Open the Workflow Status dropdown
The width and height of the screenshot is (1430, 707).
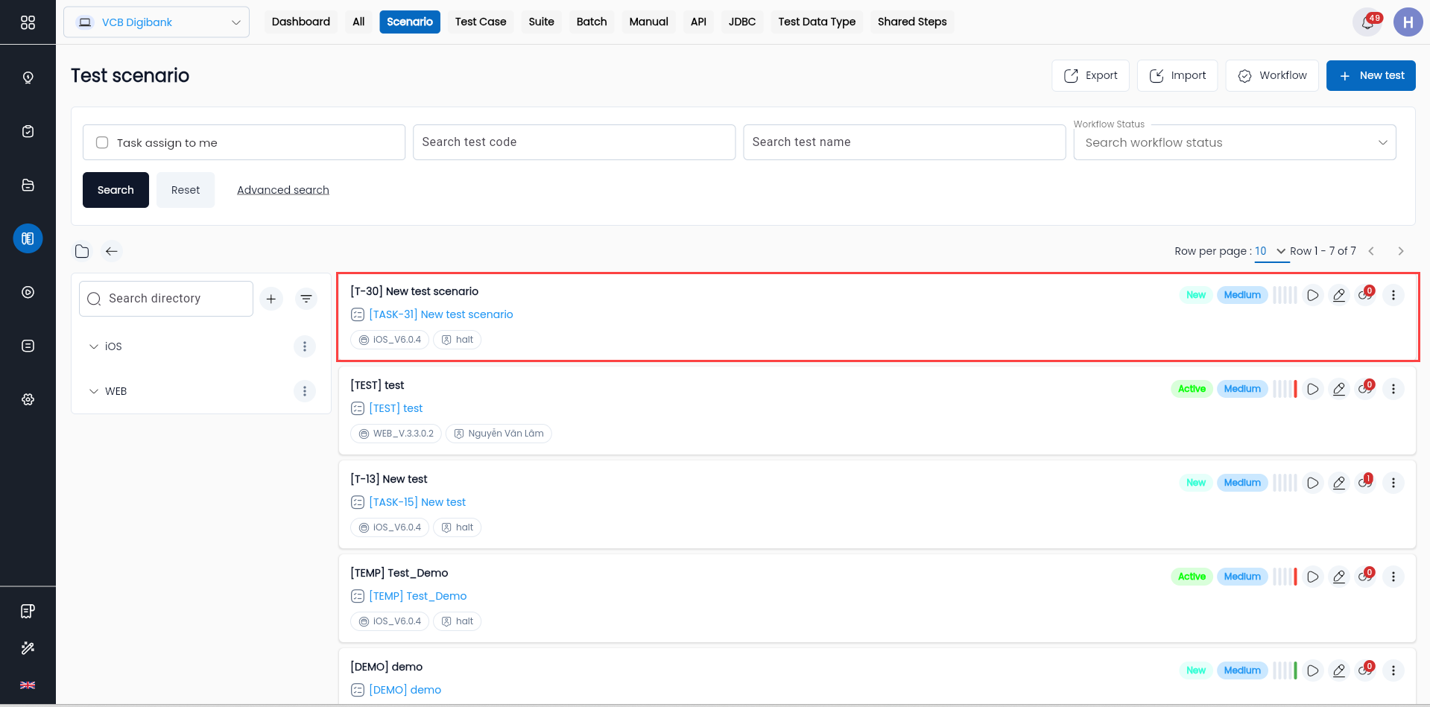tap(1235, 142)
